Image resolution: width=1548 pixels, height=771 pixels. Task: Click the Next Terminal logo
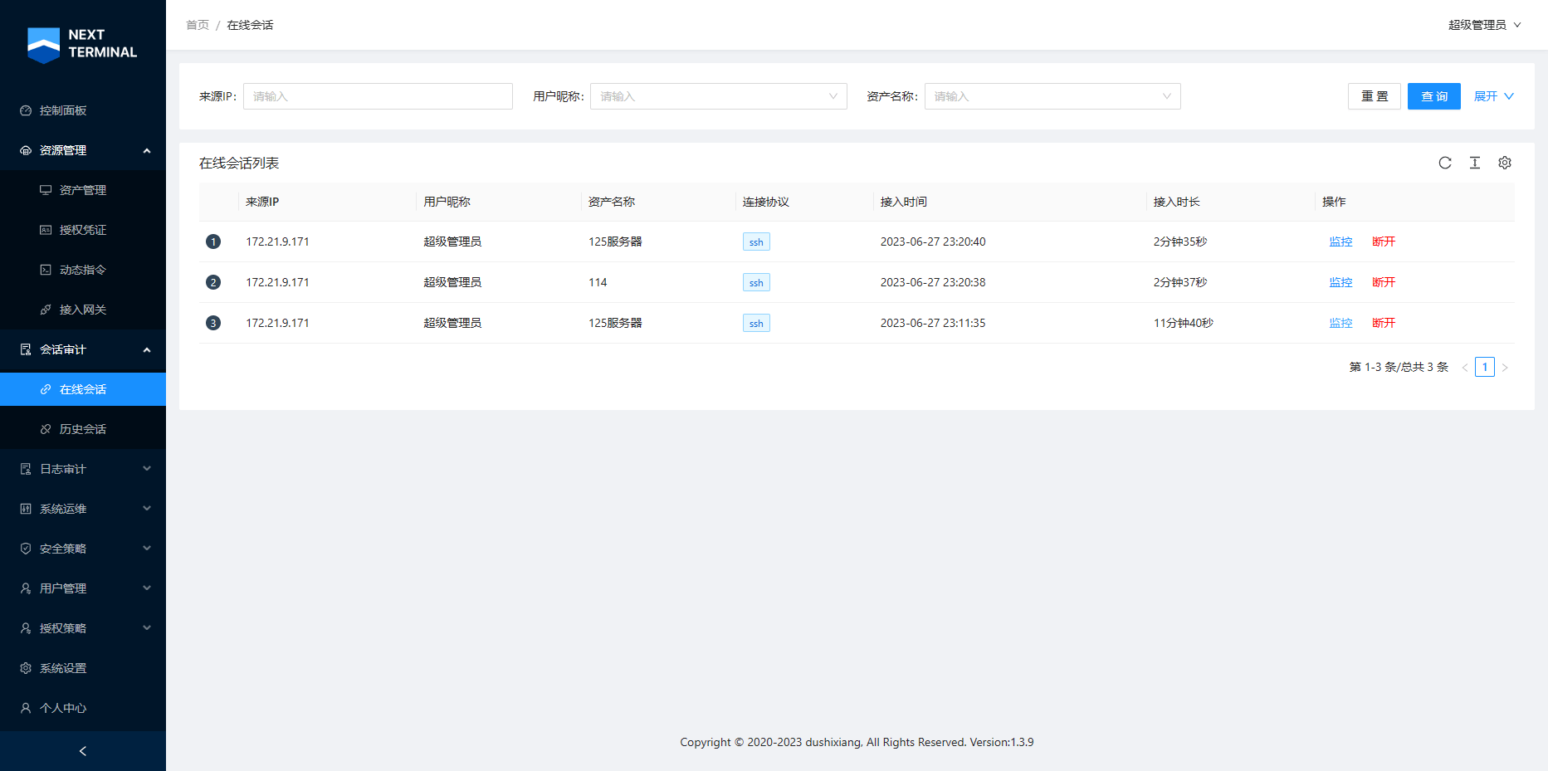pos(82,44)
